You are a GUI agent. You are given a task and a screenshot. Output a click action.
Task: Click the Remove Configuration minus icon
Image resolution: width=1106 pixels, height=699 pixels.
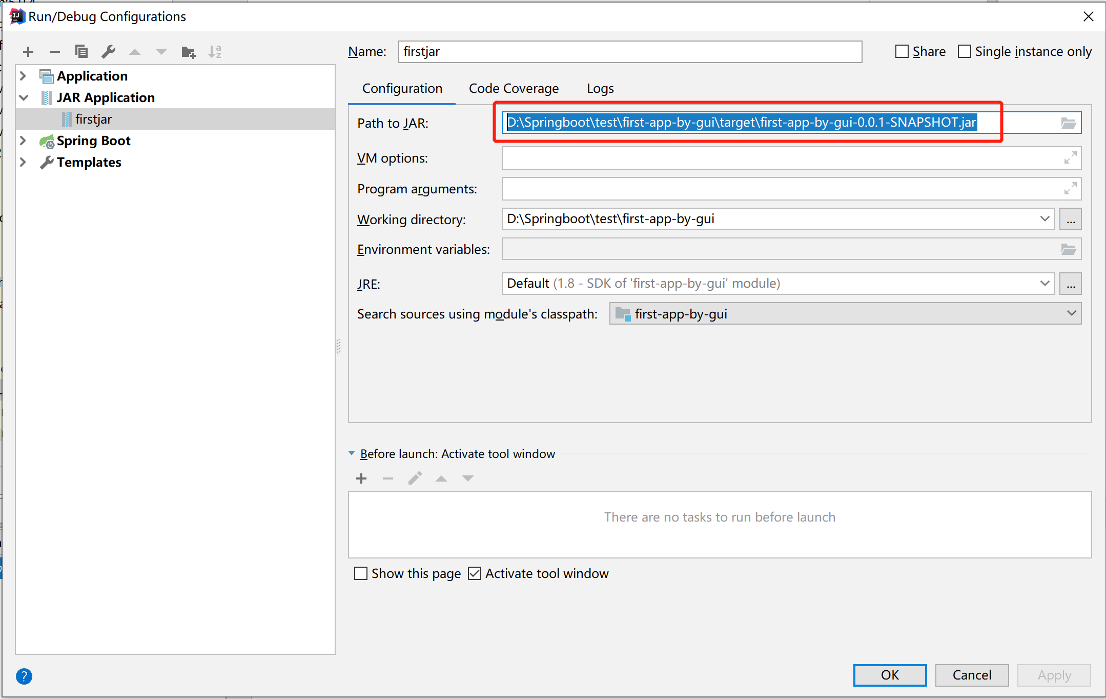55,52
